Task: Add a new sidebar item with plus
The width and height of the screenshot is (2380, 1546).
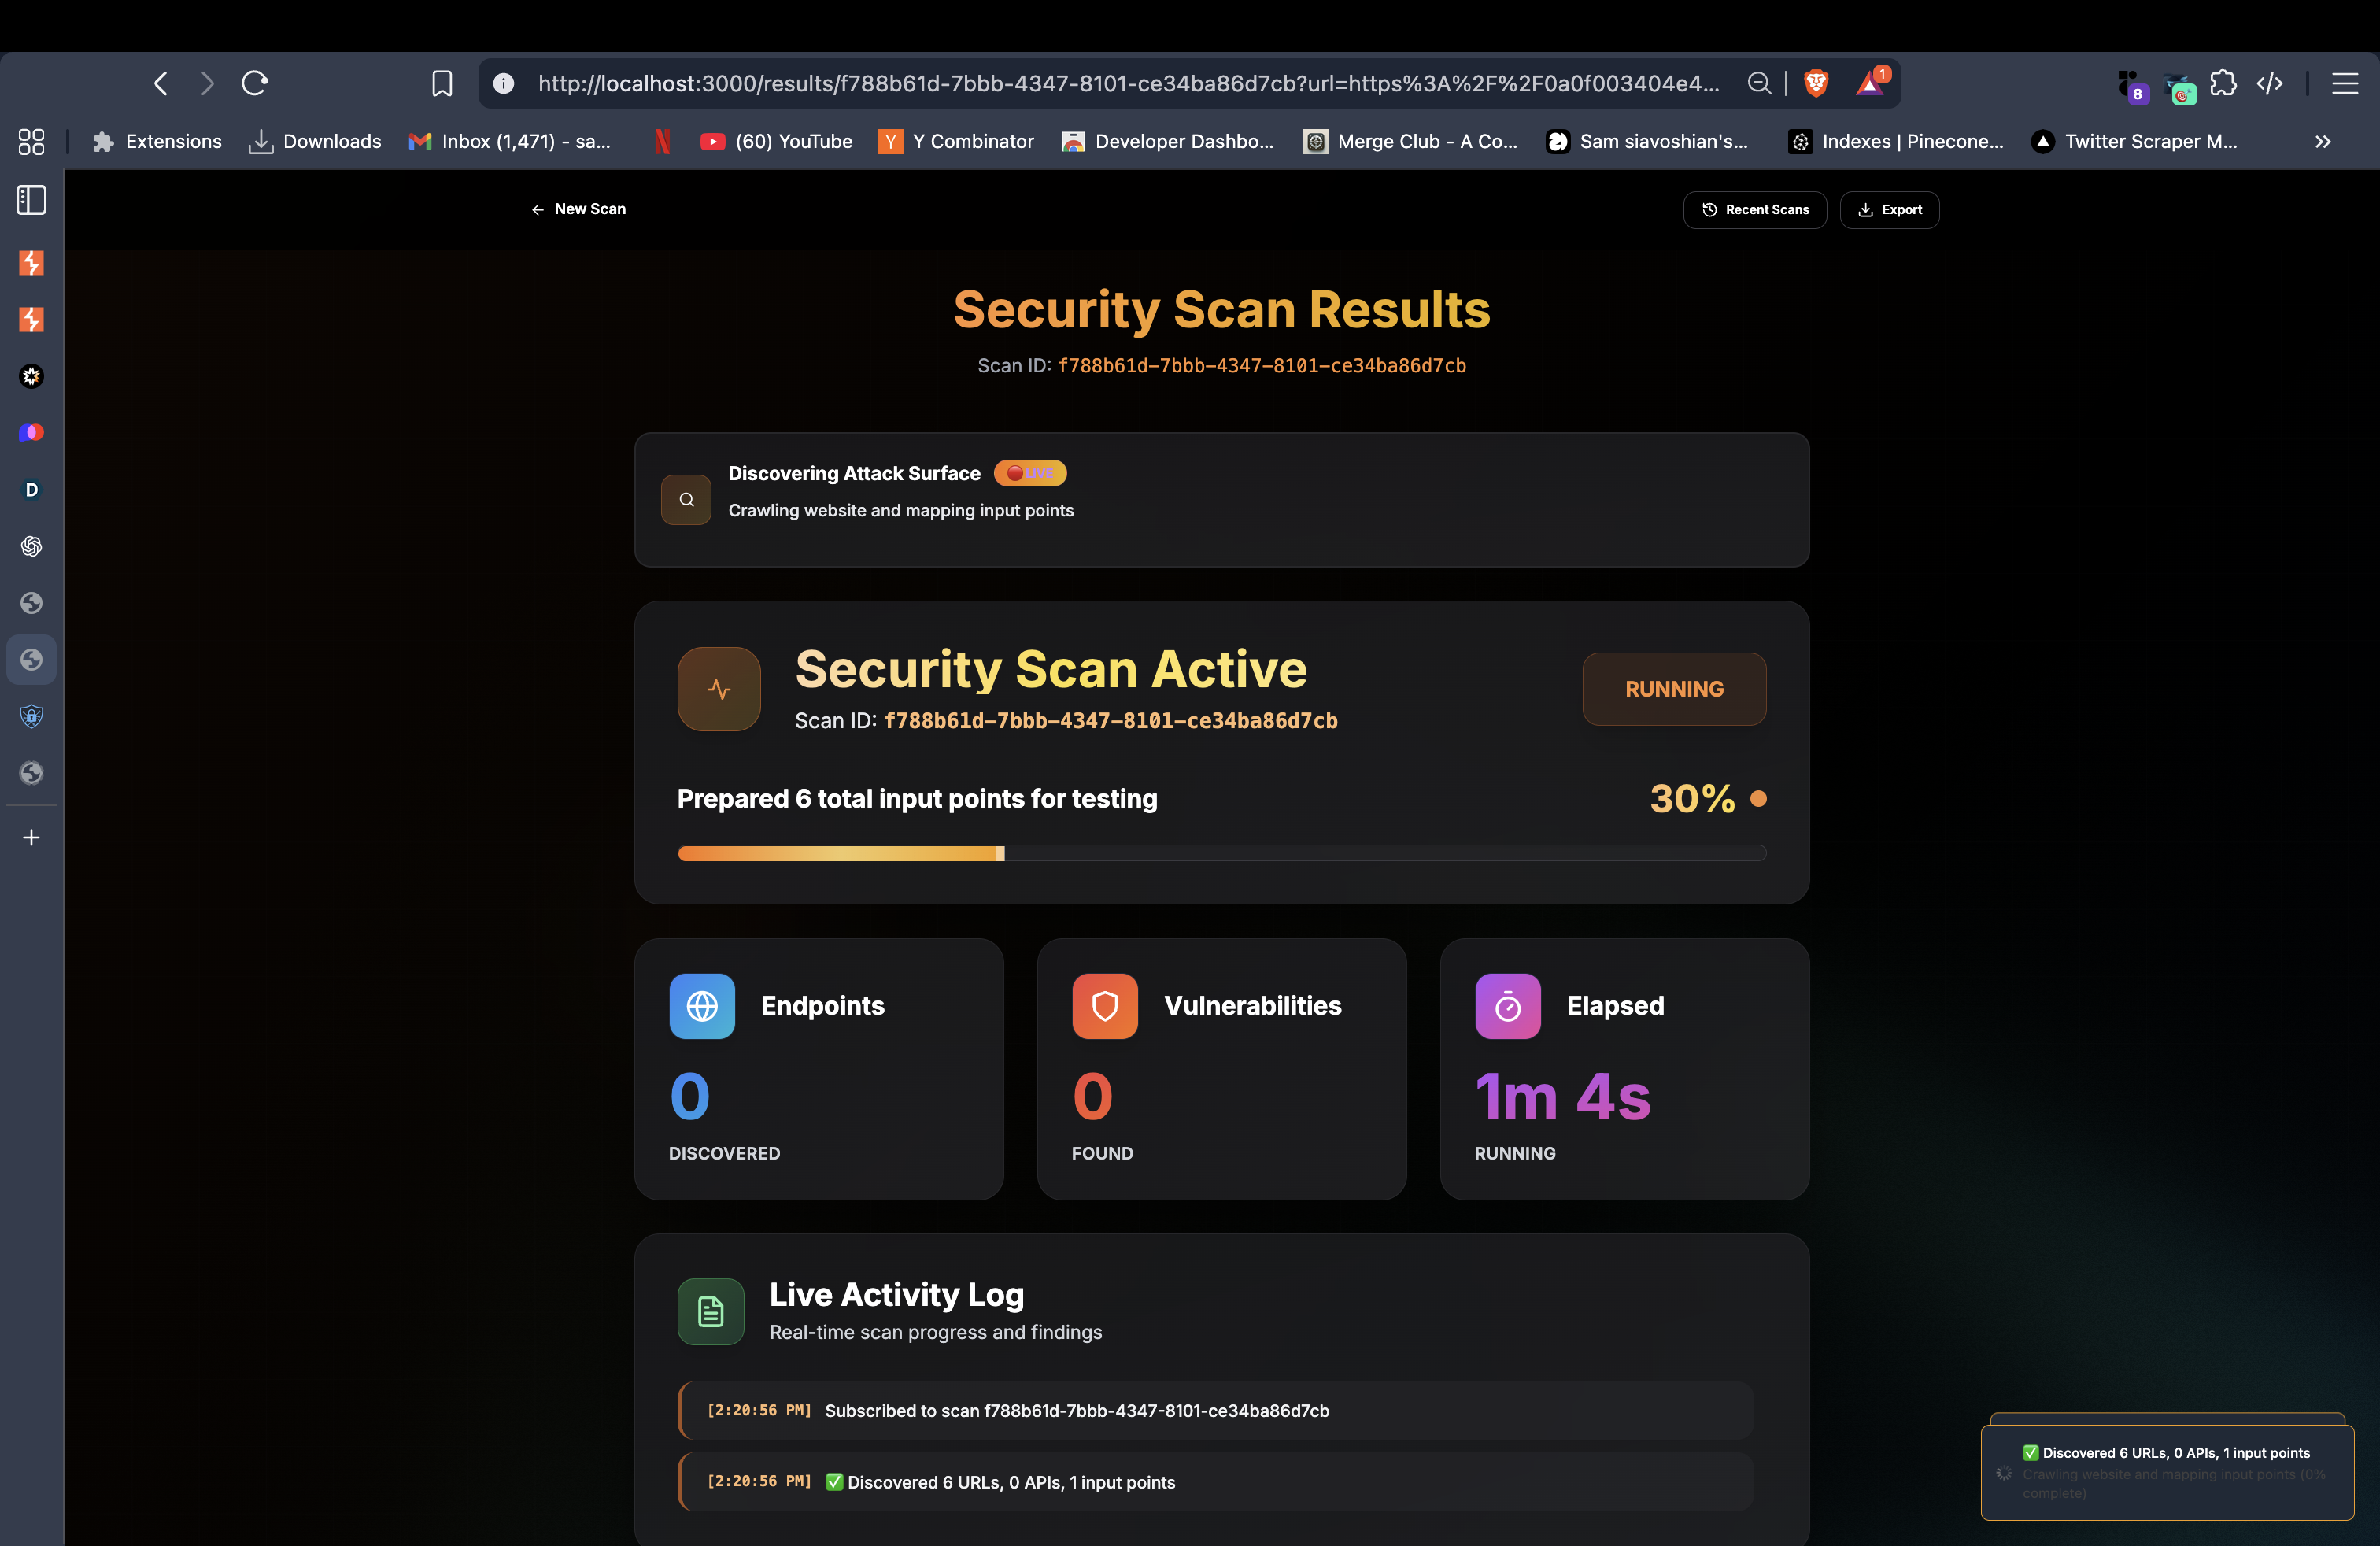Action: pos(31,838)
